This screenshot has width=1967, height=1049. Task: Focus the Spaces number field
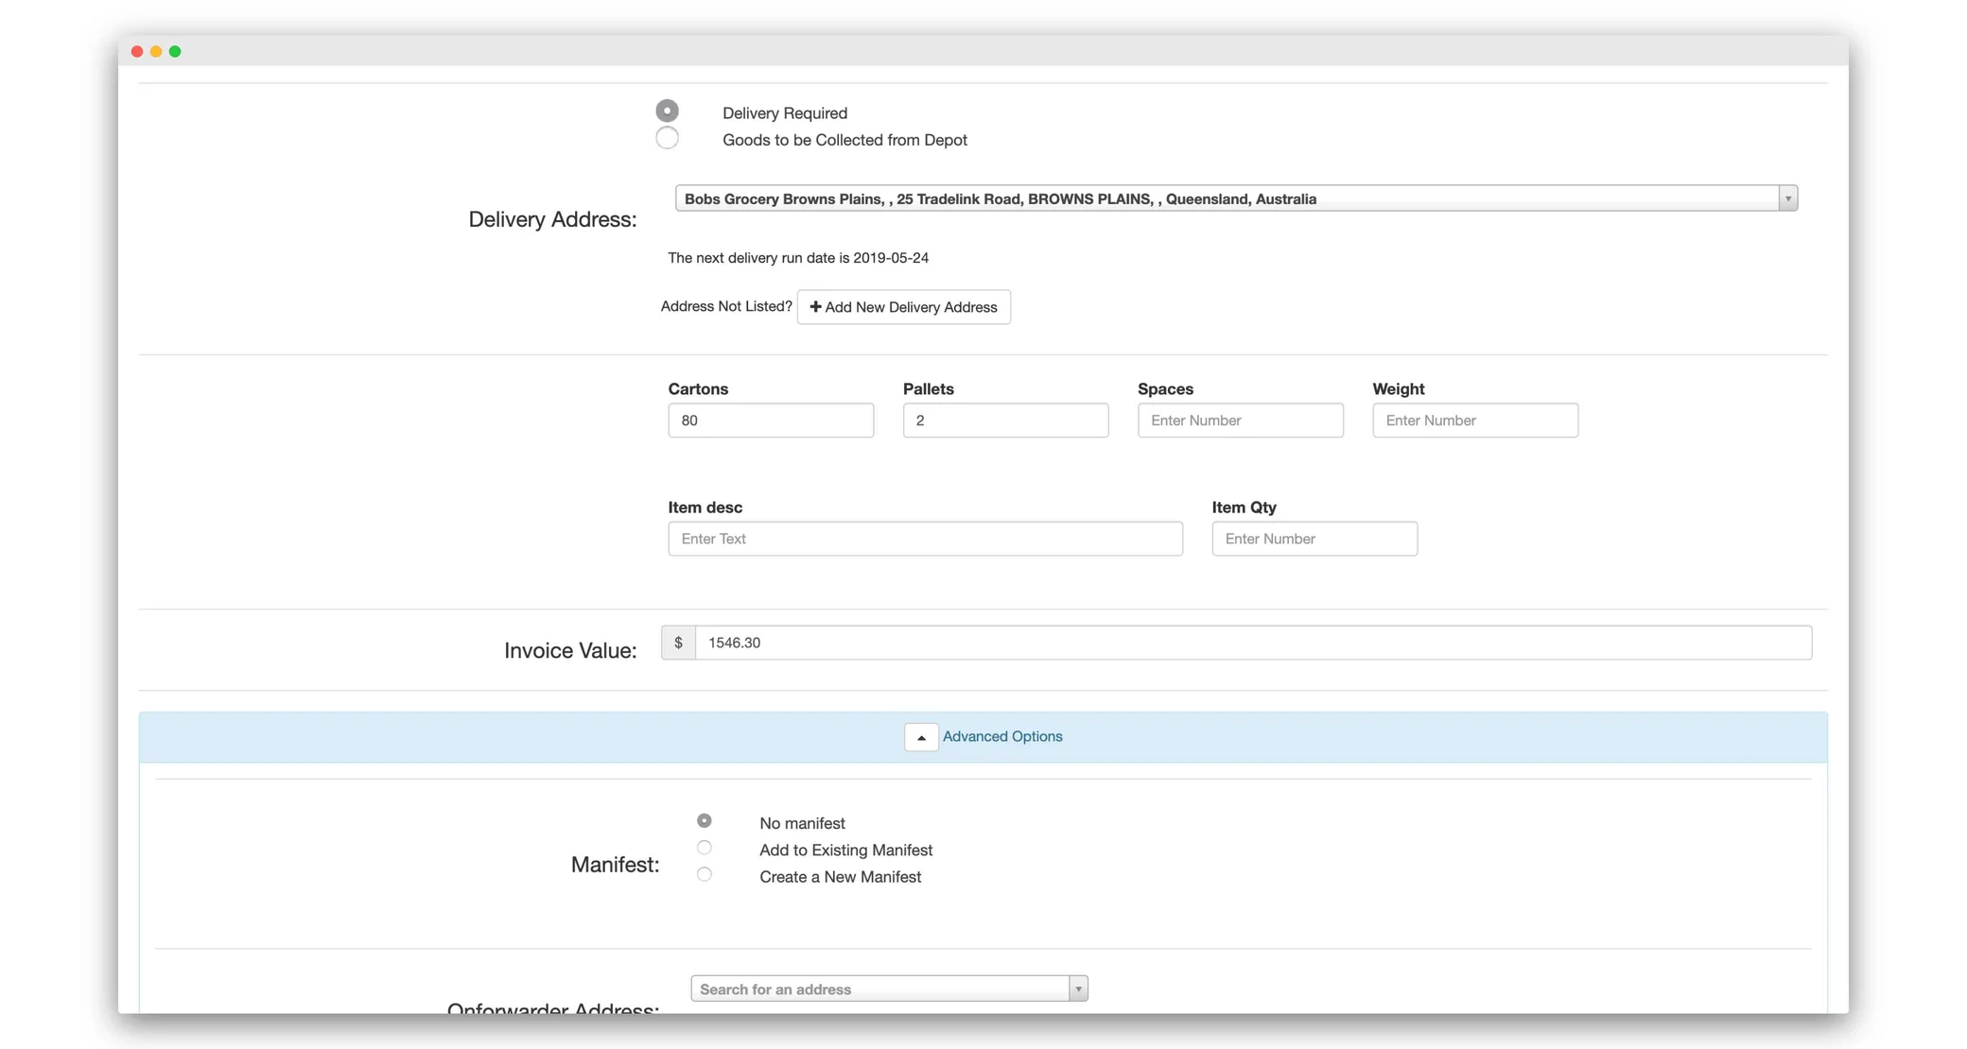tap(1240, 421)
